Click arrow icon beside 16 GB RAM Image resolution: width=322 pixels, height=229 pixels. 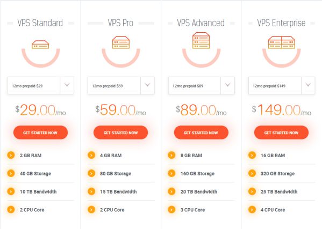(252, 156)
